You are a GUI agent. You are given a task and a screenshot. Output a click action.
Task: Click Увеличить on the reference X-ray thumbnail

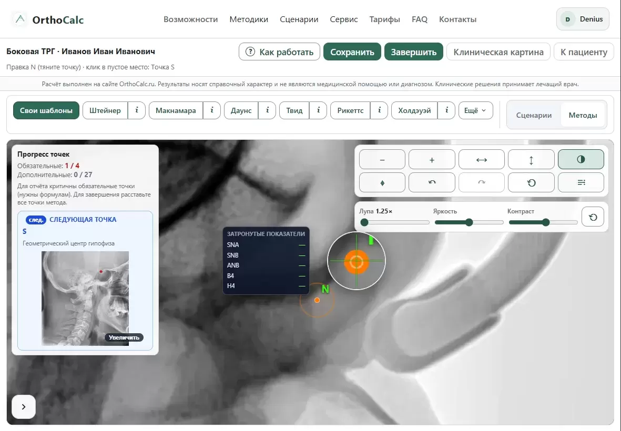pos(124,337)
